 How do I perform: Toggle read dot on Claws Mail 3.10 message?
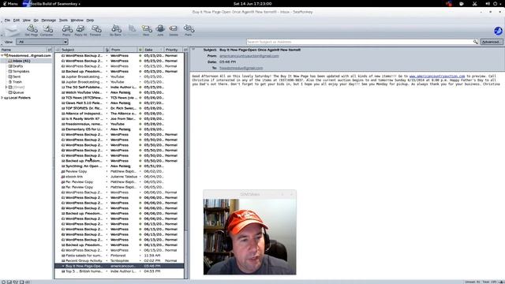[x=140, y=103]
